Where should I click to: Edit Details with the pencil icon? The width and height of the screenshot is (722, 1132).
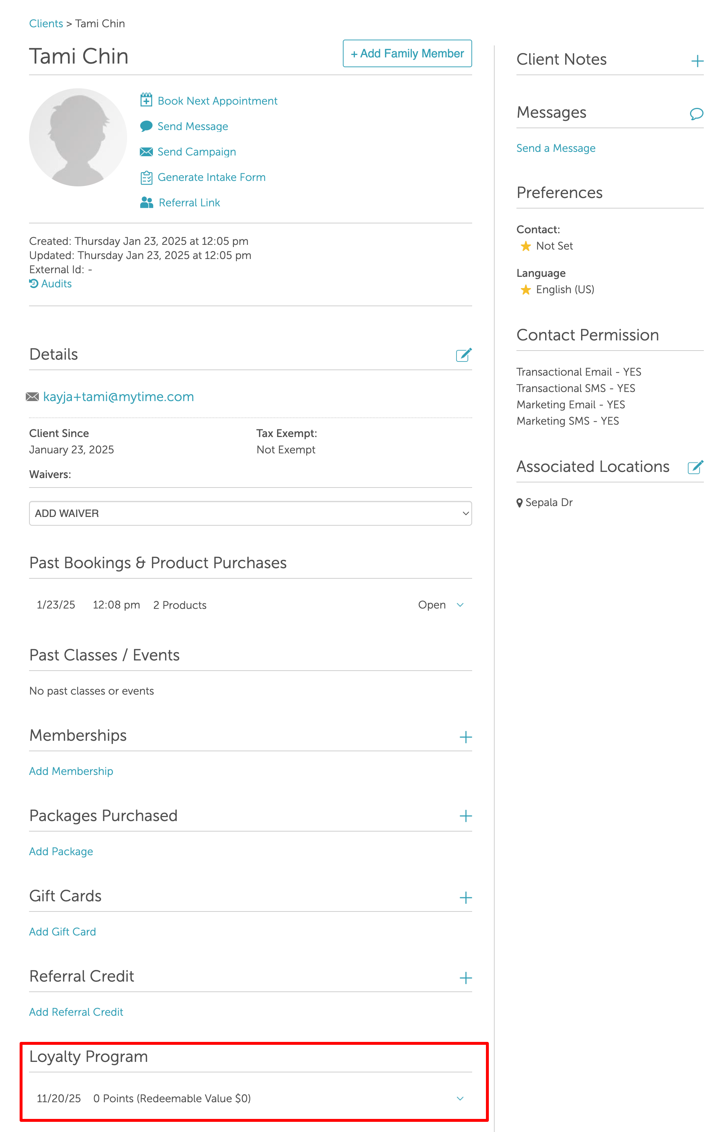coord(463,355)
